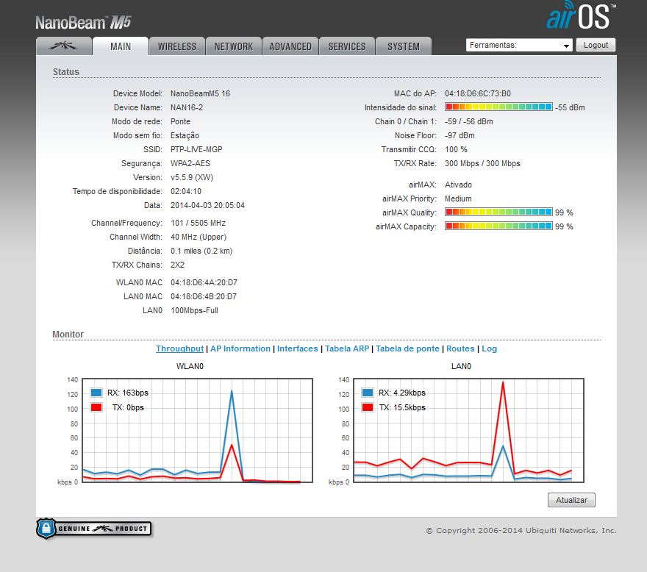The width and height of the screenshot is (647, 572).
Task: Select the date 2014-04-03 20:05:04
Action: (207, 206)
